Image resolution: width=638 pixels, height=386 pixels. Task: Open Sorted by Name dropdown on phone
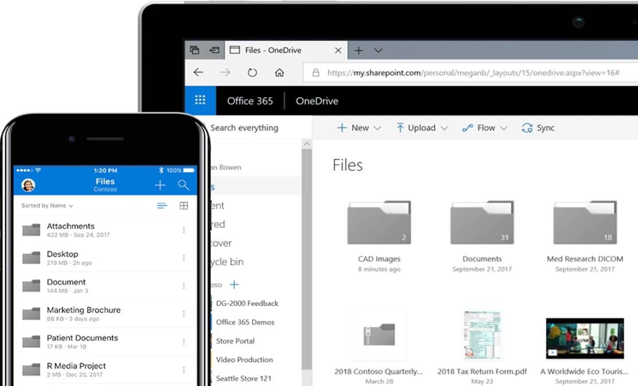(47, 206)
